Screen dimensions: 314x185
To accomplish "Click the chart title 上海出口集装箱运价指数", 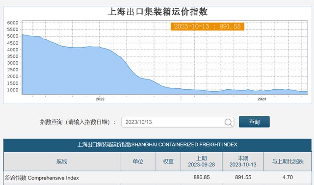I will [158, 12].
